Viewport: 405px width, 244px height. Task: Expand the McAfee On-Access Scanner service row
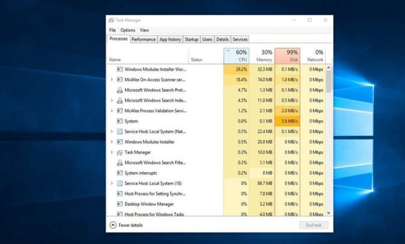pyautogui.click(x=112, y=79)
